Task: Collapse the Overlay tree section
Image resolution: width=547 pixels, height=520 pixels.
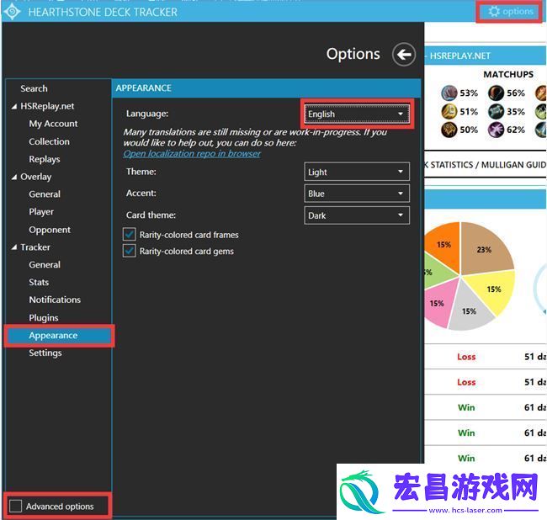Action: (x=14, y=178)
